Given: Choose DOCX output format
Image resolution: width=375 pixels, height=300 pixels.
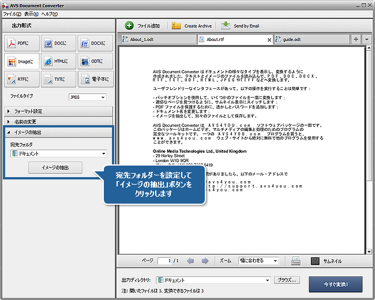Looking at the screenshot, I should [95, 43].
